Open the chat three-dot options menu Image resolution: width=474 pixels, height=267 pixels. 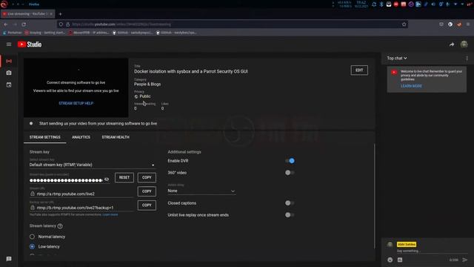coord(467,58)
